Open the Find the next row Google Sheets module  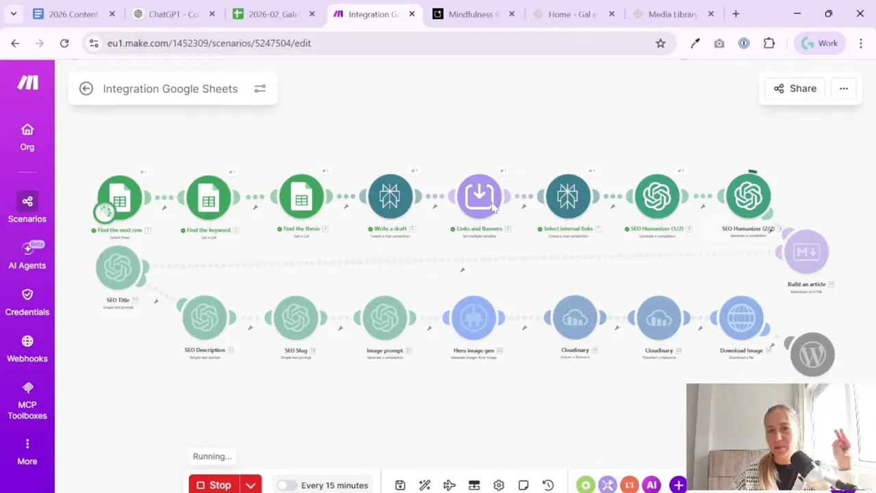coord(120,198)
